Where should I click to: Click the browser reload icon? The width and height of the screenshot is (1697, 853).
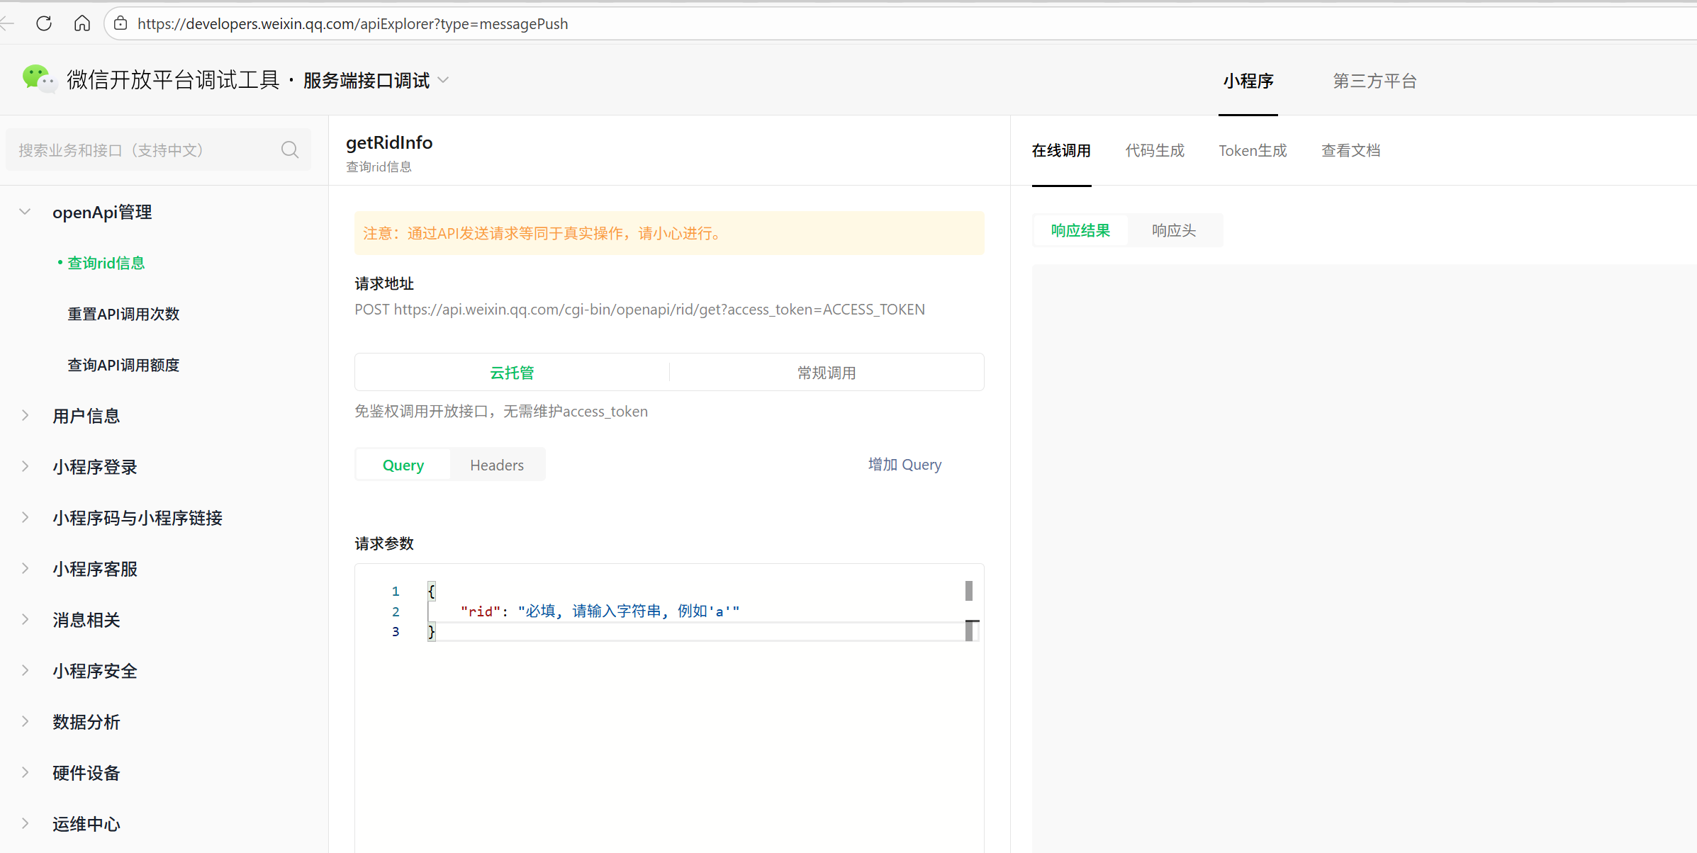(x=44, y=23)
